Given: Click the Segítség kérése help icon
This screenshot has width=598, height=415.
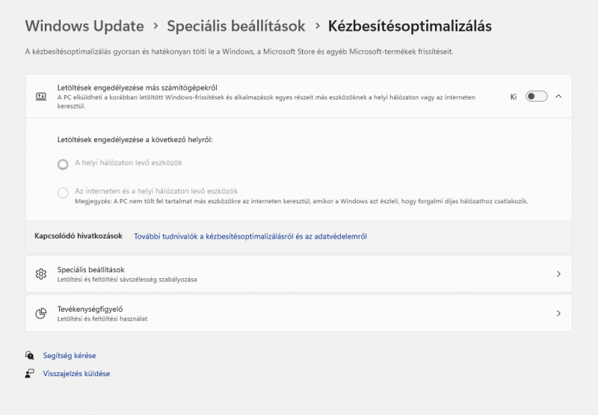Looking at the screenshot, I should point(30,355).
